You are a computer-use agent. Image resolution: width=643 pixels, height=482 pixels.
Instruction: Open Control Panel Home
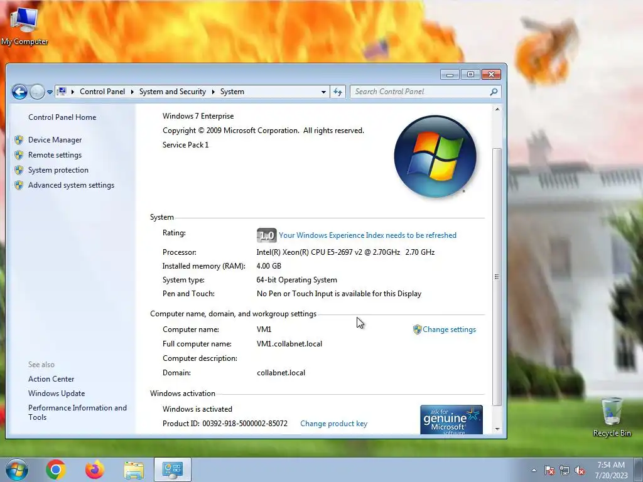click(x=62, y=117)
